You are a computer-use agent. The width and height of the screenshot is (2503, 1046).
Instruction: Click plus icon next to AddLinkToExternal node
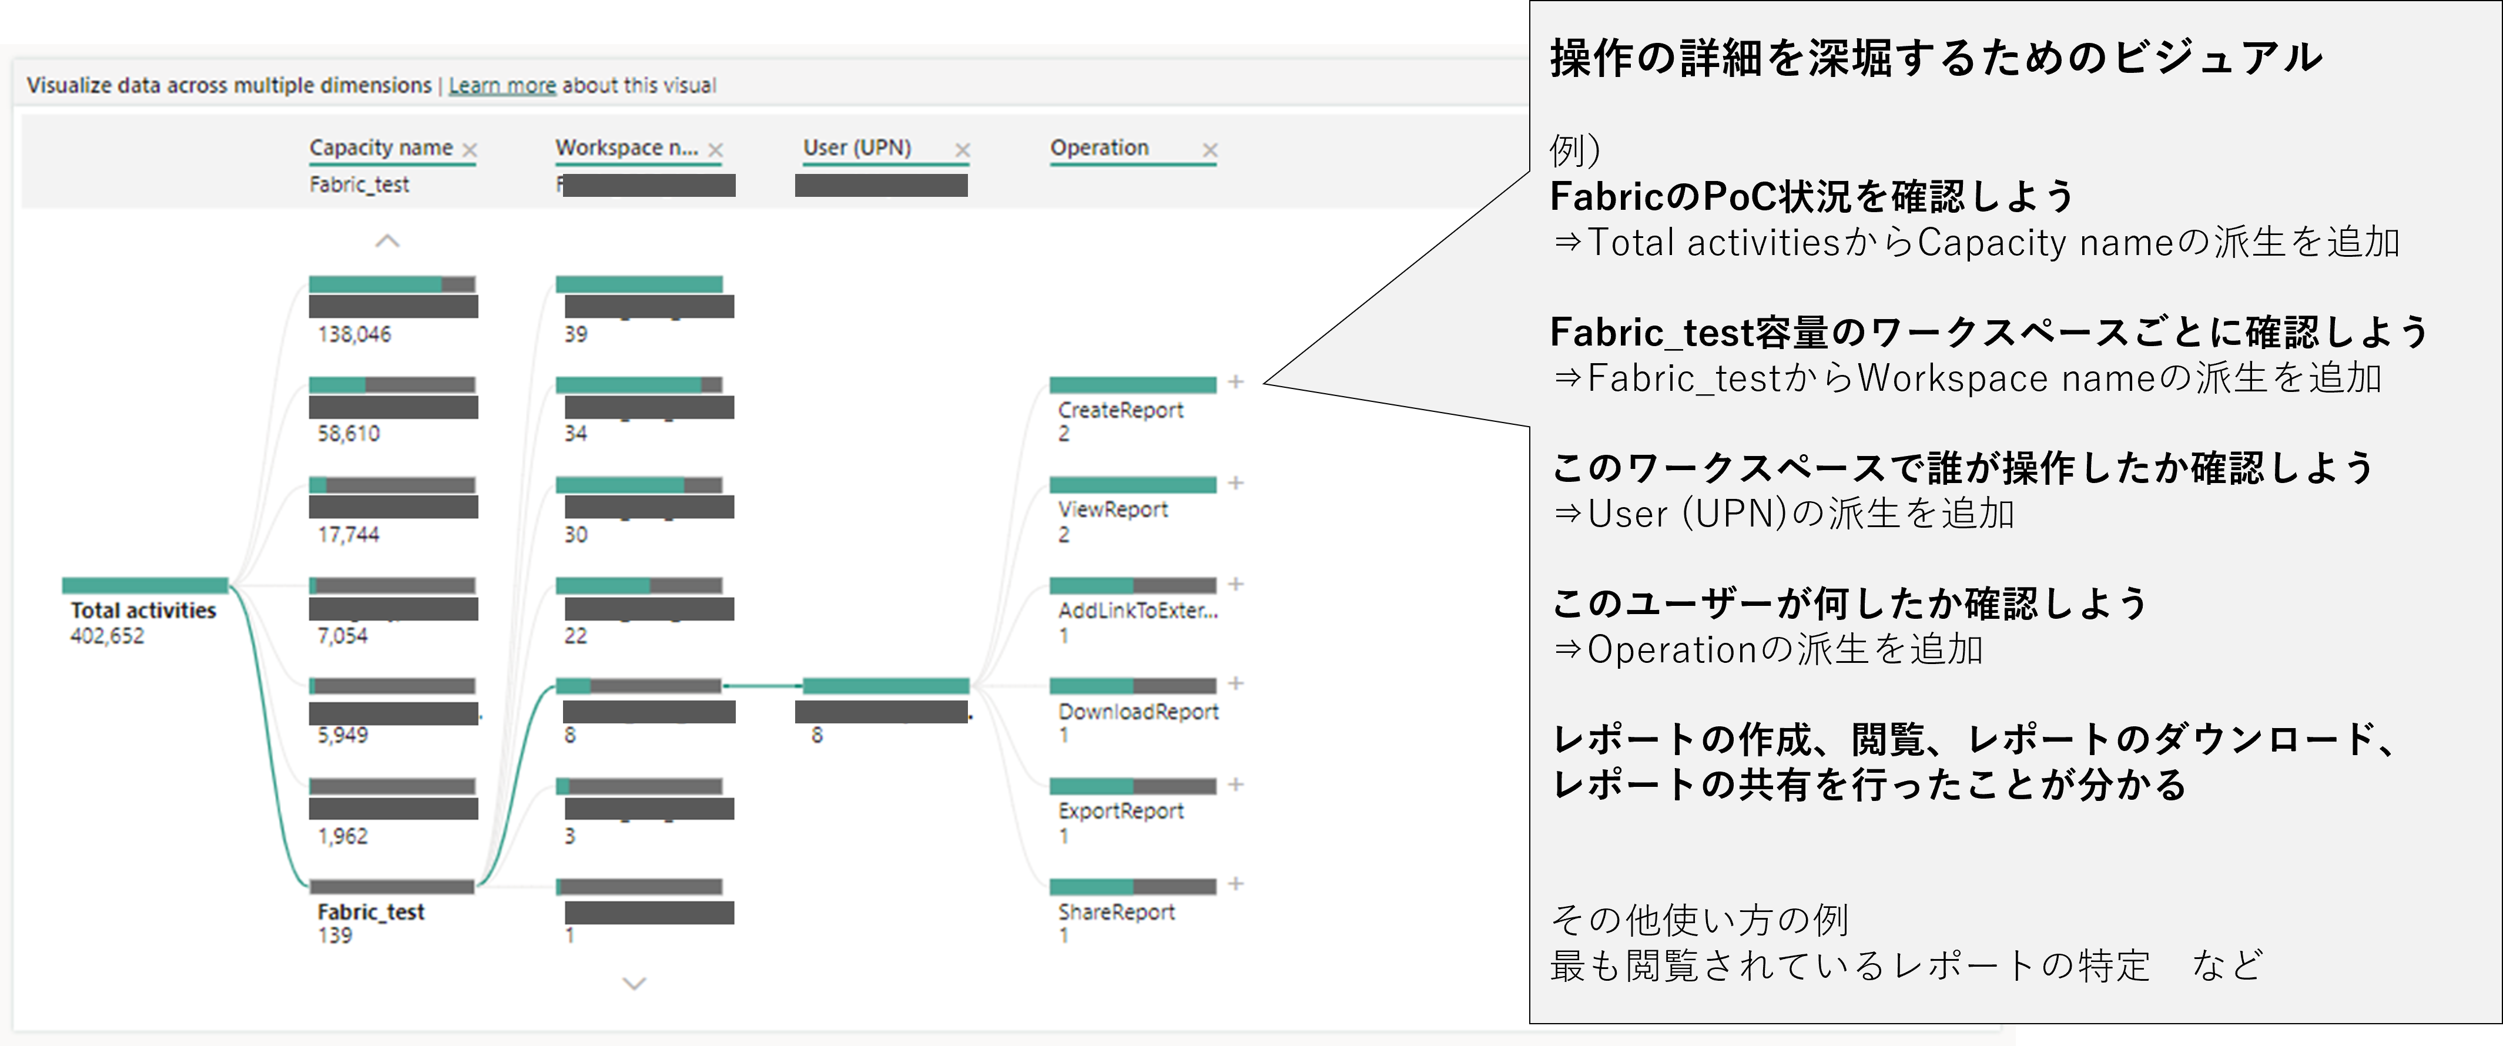tap(1235, 584)
